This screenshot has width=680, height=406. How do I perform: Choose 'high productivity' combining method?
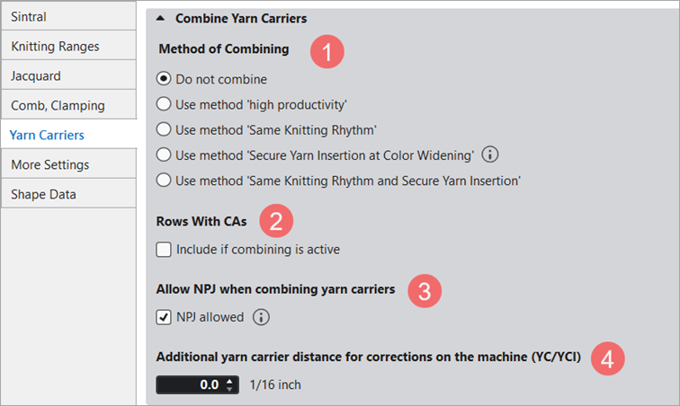point(164,103)
